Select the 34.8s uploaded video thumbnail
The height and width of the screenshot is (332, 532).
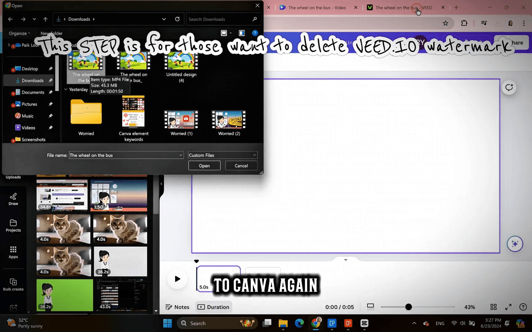pyautogui.click(x=62, y=195)
